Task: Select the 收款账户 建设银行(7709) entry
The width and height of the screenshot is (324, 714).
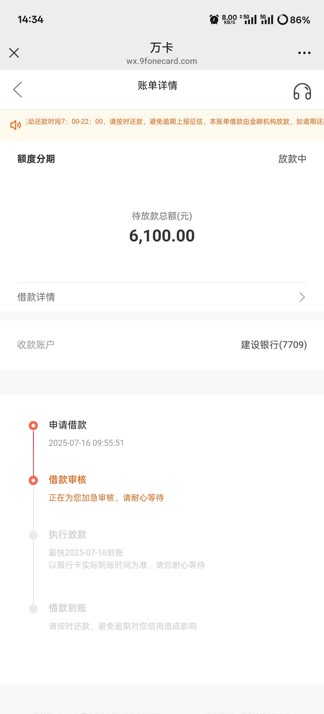Action: click(x=162, y=345)
